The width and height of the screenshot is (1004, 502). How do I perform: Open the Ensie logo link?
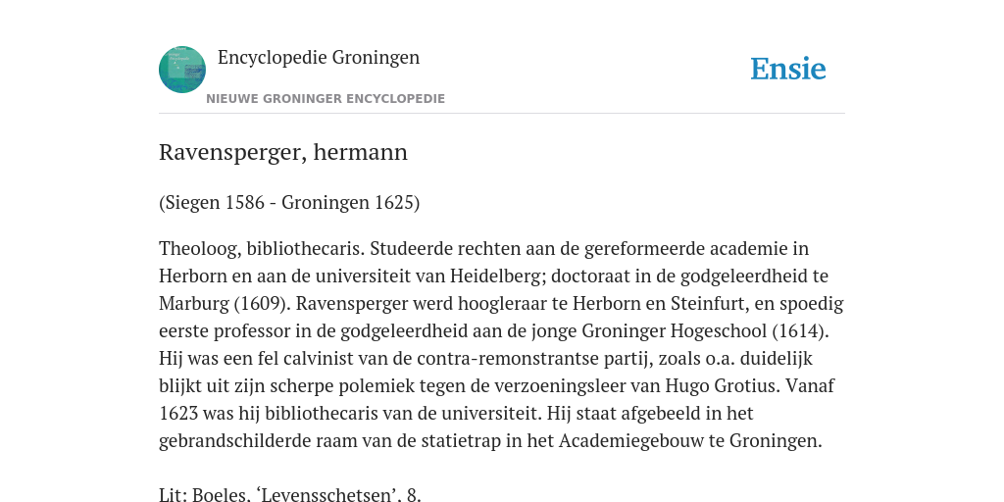(788, 69)
